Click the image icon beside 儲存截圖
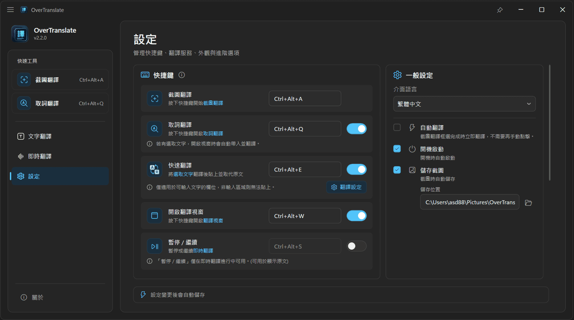The image size is (574, 320). pos(412,170)
